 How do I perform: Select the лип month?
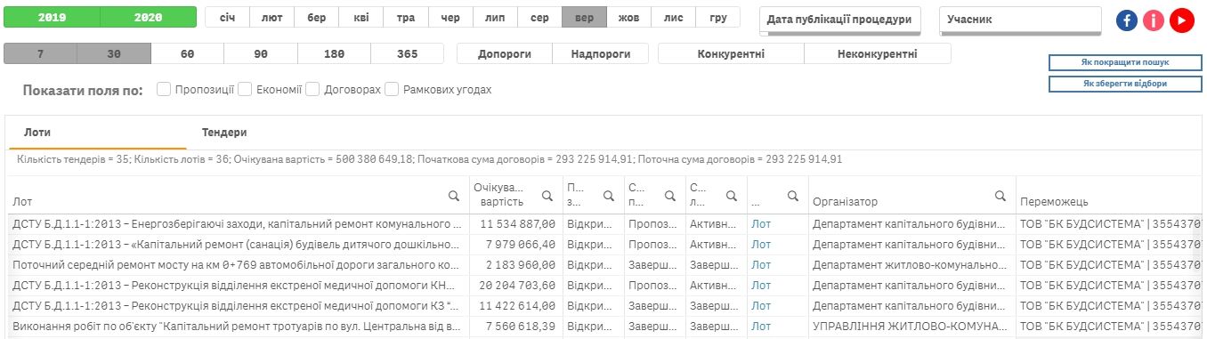495,17
